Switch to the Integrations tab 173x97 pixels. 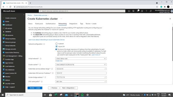tap(73, 24)
